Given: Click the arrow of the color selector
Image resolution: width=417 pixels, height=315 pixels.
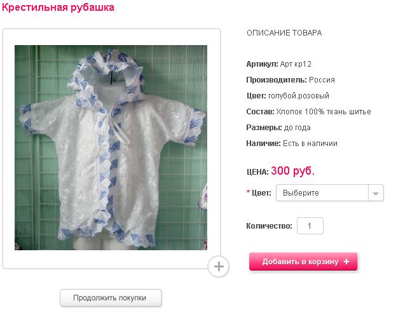Looking at the screenshot, I should point(376,193).
